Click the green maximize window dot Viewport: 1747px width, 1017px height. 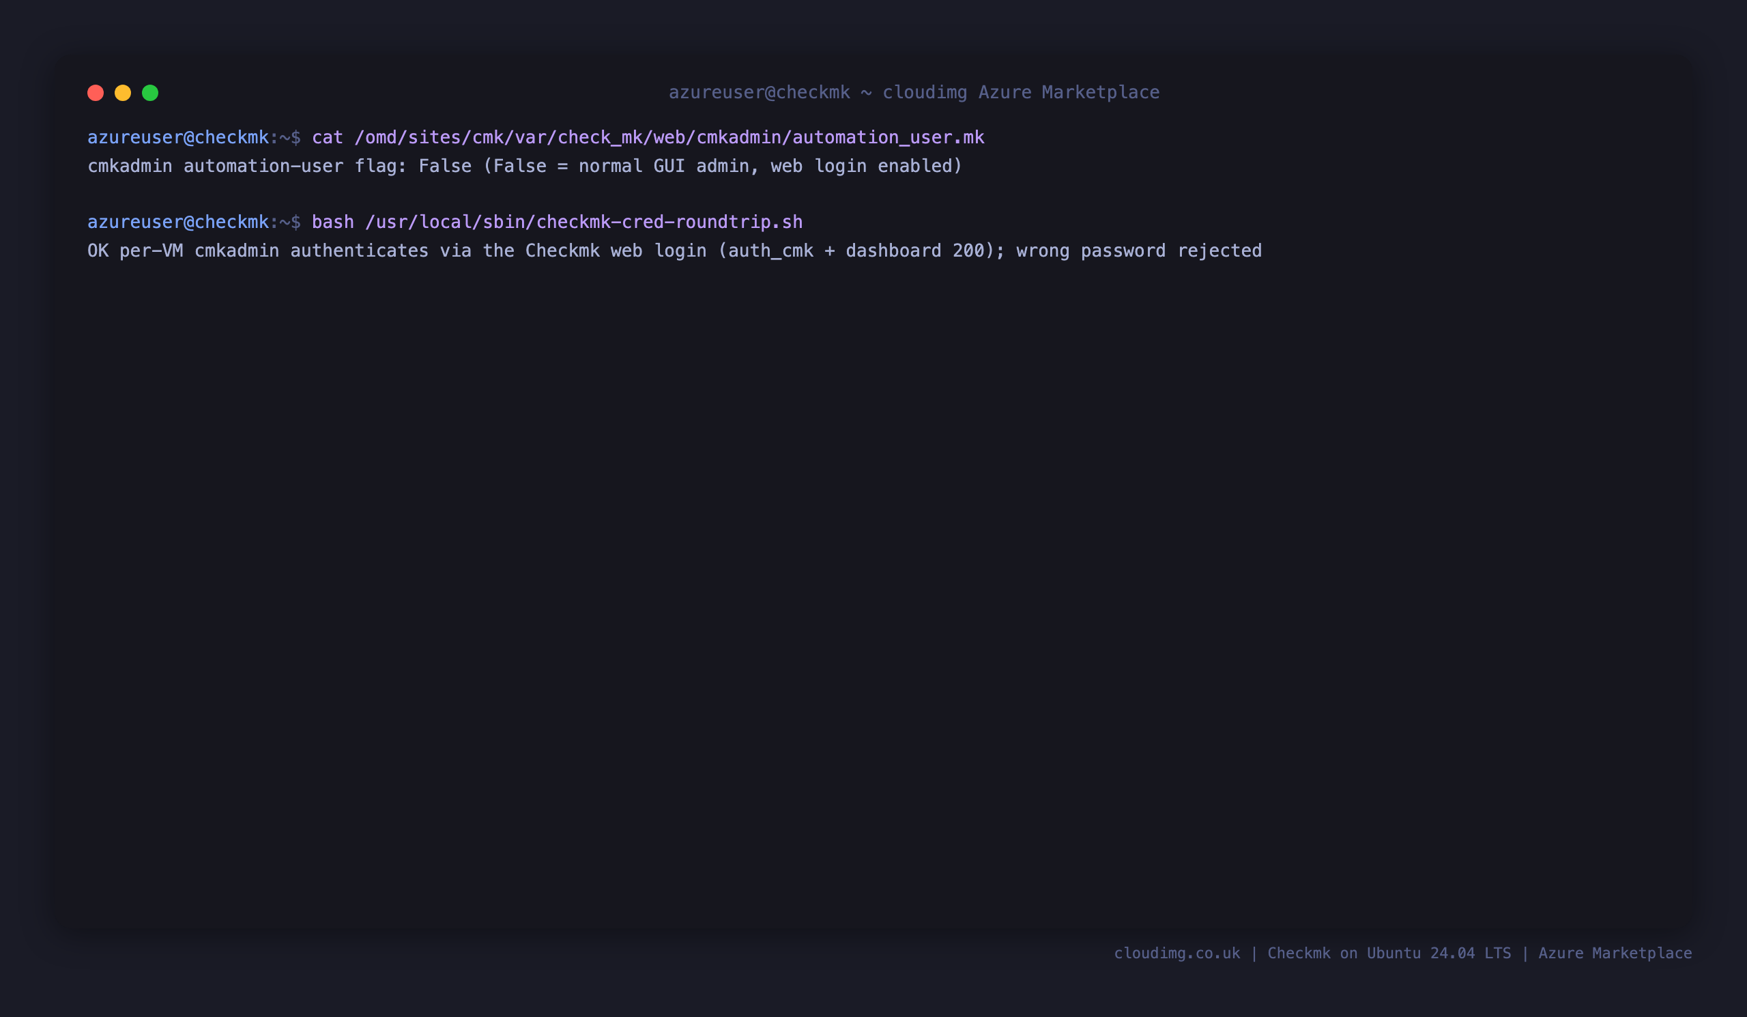click(x=150, y=93)
